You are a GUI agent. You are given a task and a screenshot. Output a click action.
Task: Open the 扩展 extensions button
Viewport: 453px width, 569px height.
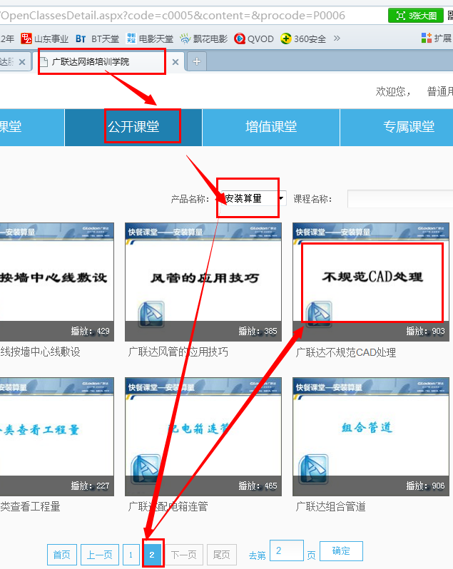(437, 38)
